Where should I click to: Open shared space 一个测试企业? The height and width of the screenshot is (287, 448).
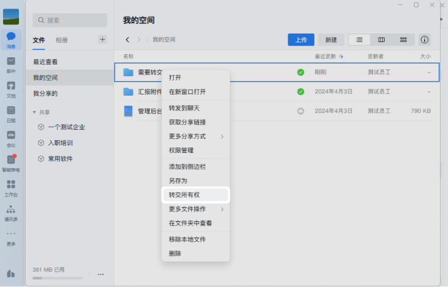tap(66, 127)
